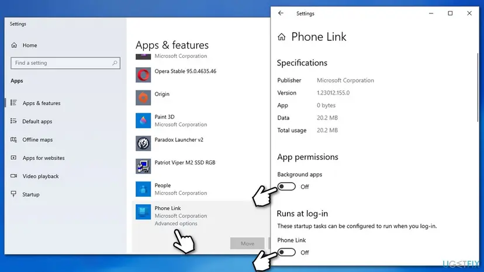The width and height of the screenshot is (484, 272).
Task: Click the Origin app icon
Action: (x=143, y=97)
